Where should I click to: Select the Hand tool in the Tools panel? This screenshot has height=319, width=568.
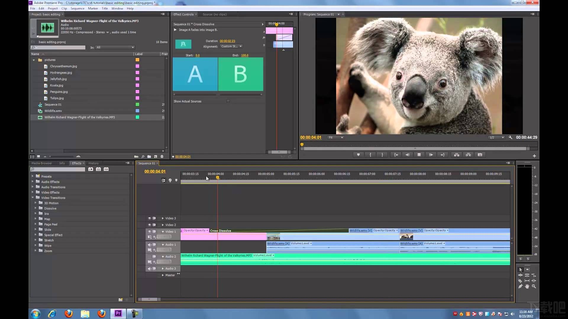(527, 286)
